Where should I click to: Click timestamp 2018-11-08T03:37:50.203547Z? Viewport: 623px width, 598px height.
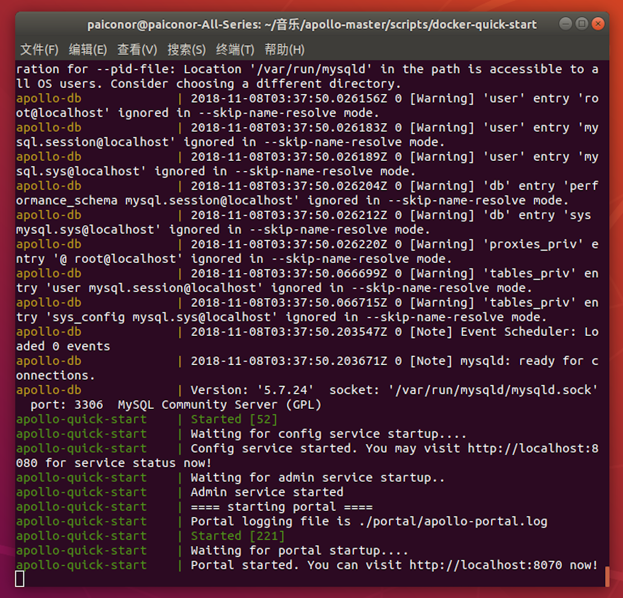pyautogui.click(x=289, y=332)
